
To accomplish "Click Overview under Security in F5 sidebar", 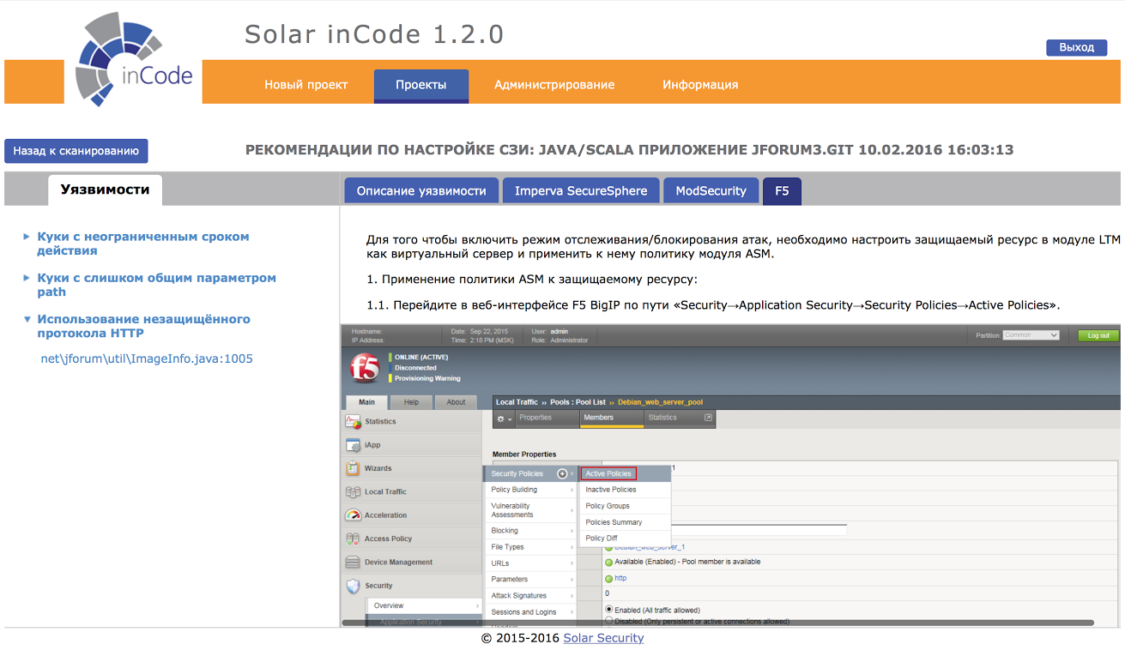I will (425, 606).
